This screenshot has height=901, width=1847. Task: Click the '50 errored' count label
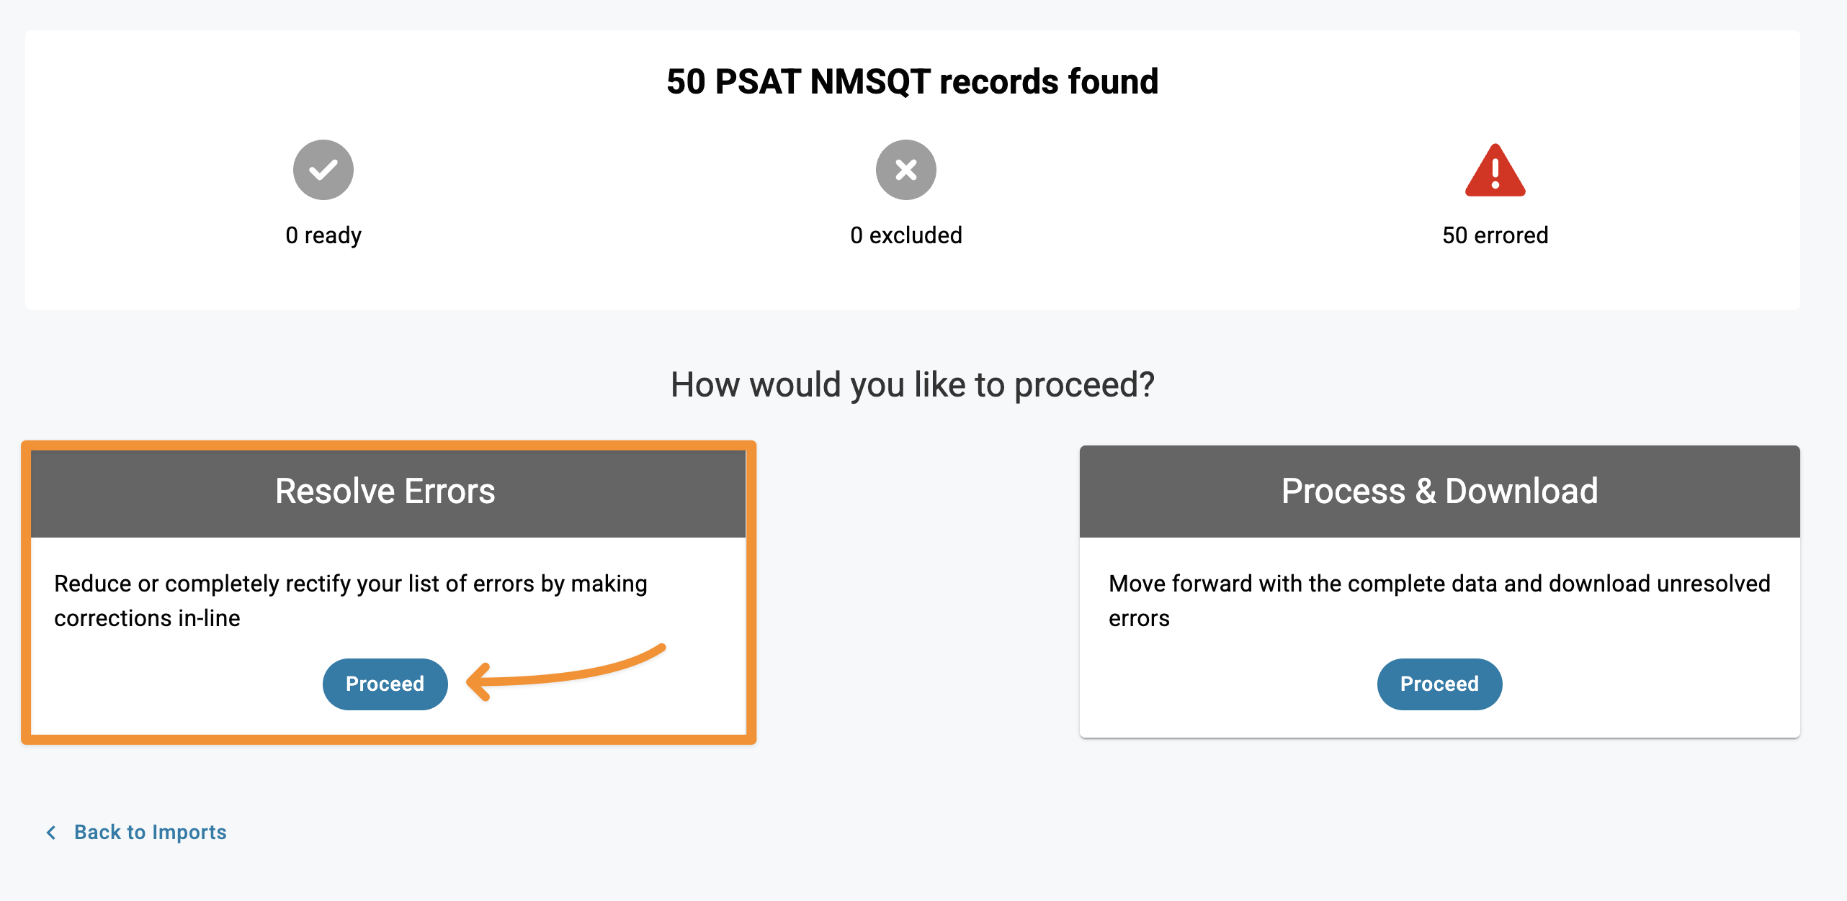point(1495,235)
